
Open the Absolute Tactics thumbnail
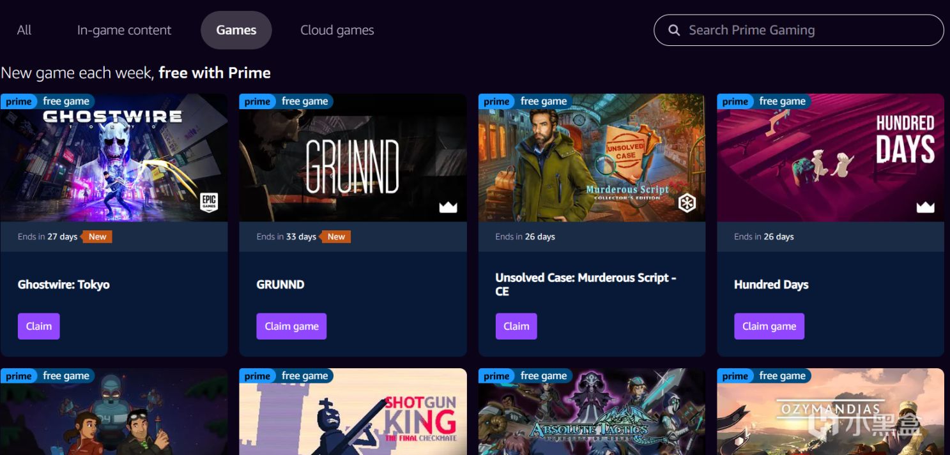tap(592, 412)
